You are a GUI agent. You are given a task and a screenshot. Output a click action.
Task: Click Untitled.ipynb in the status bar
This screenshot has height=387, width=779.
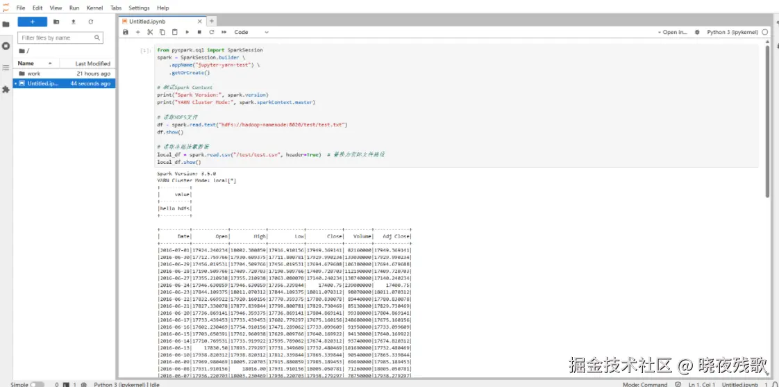pyautogui.click(x=739, y=384)
